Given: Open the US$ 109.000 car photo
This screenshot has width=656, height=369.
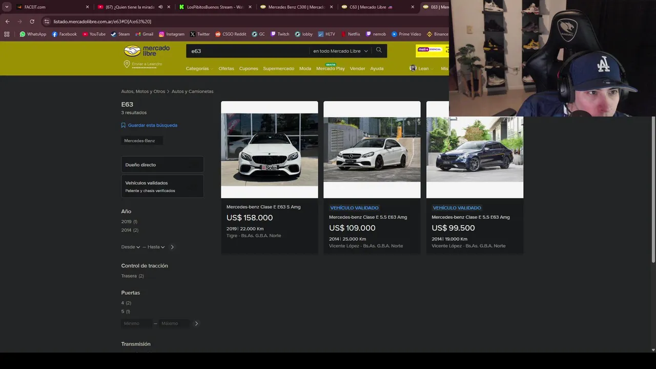Looking at the screenshot, I should pos(372,150).
